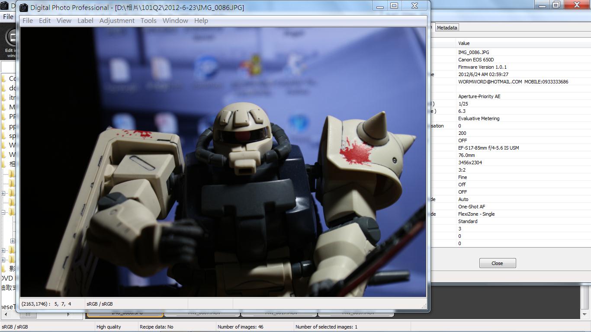Select the '2012/6/24 AM 02:59:27' value
The image size is (591, 332).
(483, 74)
